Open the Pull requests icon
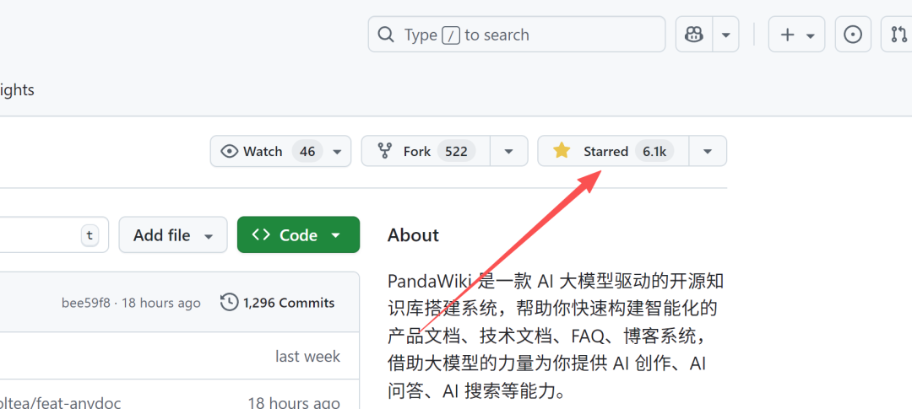The height and width of the screenshot is (409, 912). [x=898, y=35]
